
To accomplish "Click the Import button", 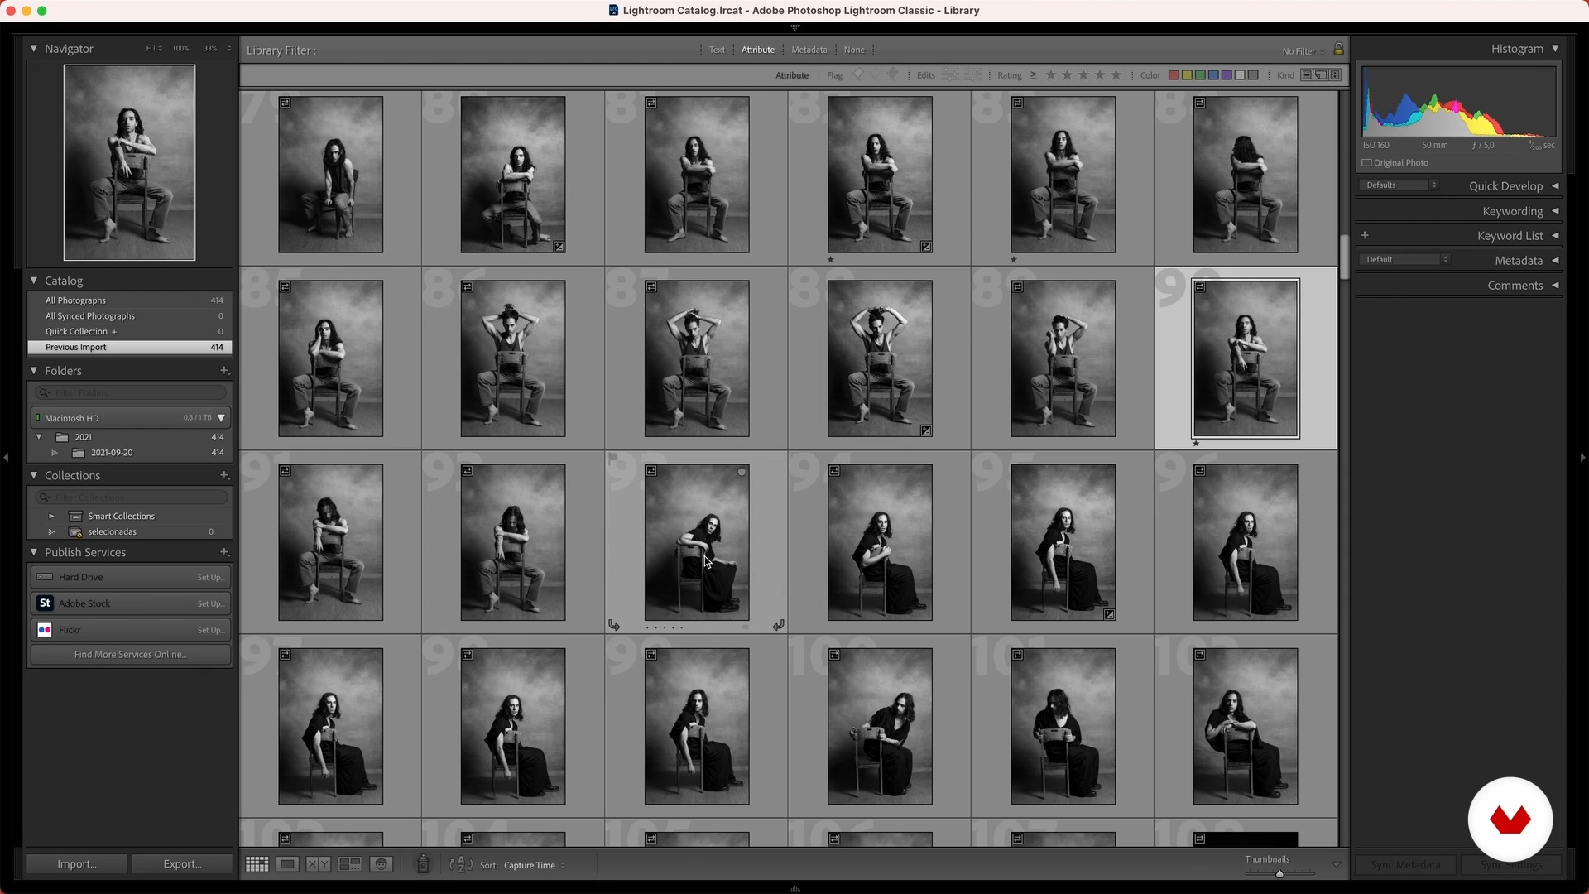I will (77, 863).
